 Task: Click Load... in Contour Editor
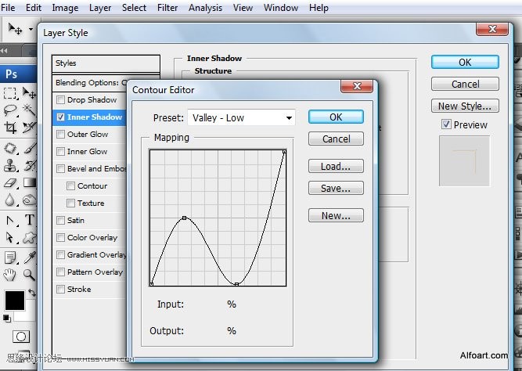[x=336, y=166]
